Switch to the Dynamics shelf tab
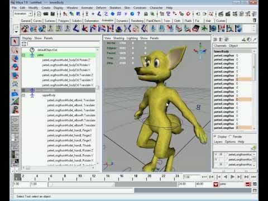 pos(122,21)
